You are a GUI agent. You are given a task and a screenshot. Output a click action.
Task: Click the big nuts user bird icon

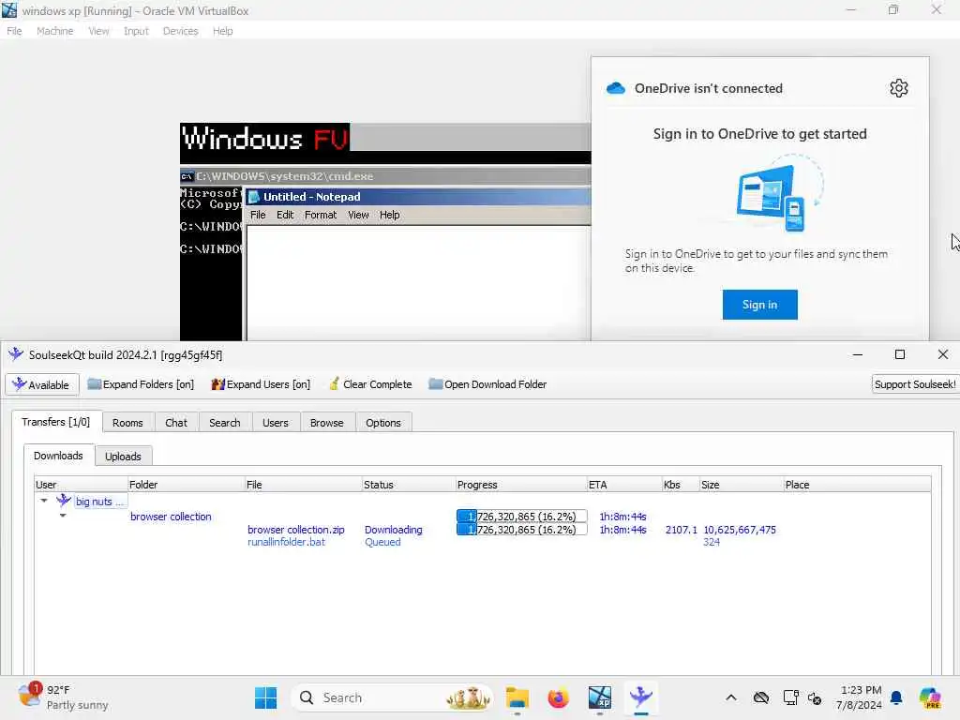click(64, 501)
